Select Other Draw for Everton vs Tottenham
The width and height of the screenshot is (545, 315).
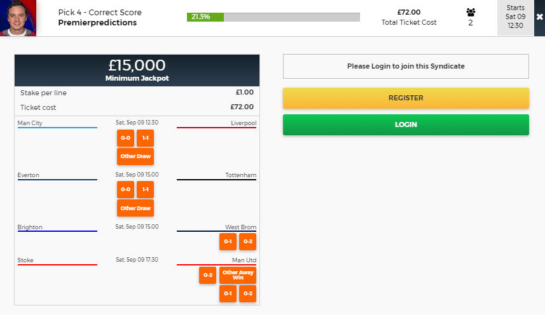pos(135,208)
